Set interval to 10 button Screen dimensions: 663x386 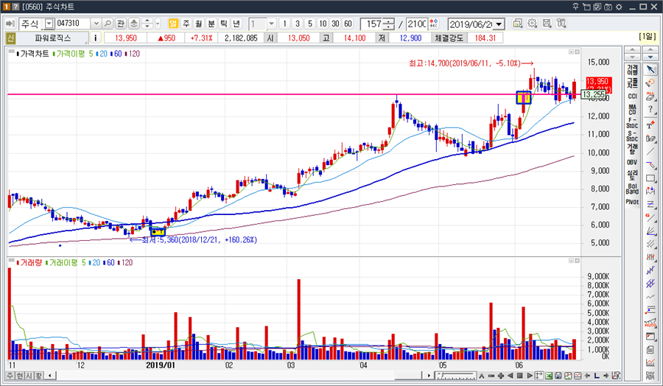[323, 24]
